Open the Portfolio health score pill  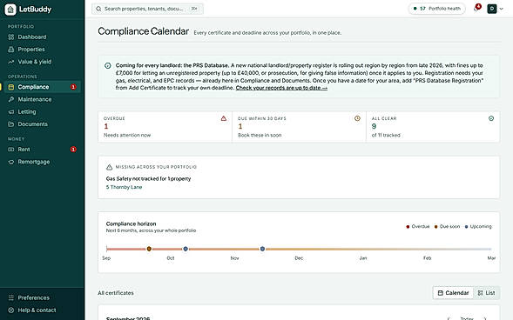[x=436, y=9]
